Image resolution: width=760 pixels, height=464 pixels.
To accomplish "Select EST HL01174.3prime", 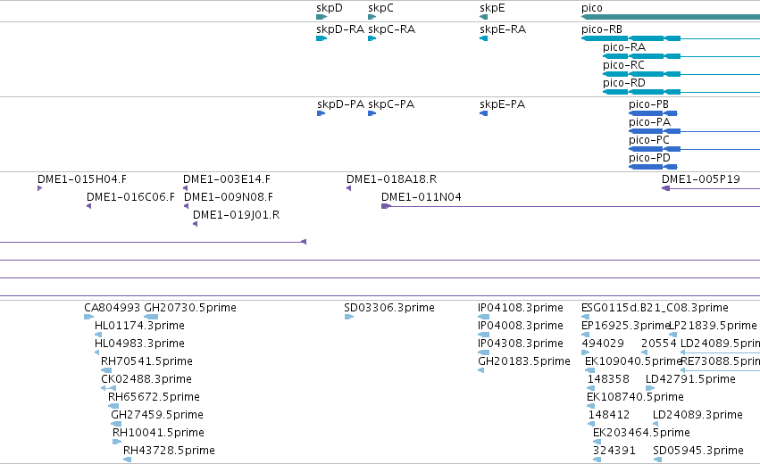I will click(139, 326).
